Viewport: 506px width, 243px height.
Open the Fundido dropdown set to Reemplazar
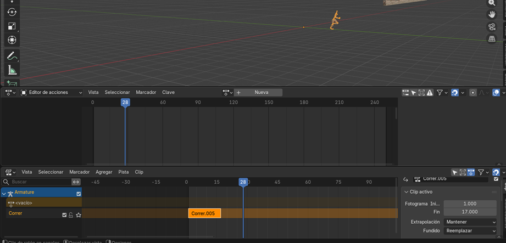(x=470, y=231)
